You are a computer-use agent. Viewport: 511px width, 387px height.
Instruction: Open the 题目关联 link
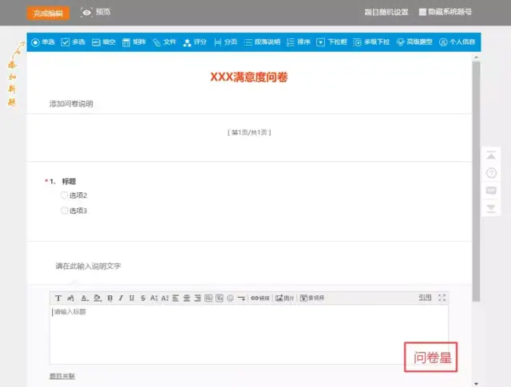coord(62,377)
